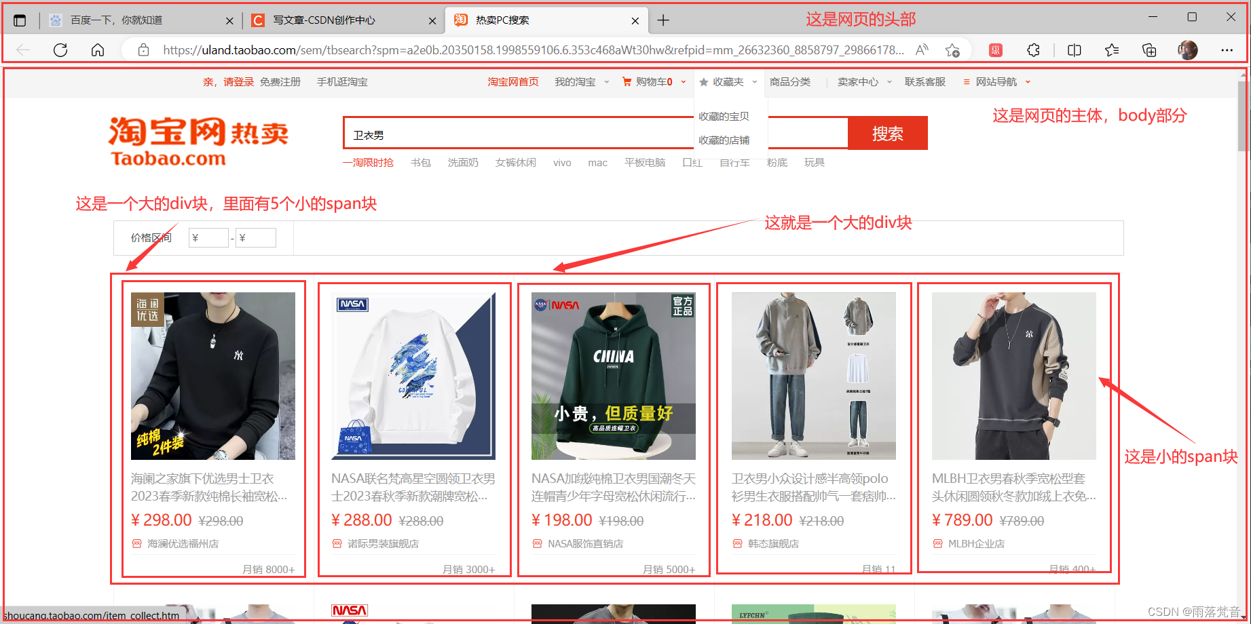
Task: Click the shop icon beside 海澜优选福州店
Action: click(136, 544)
